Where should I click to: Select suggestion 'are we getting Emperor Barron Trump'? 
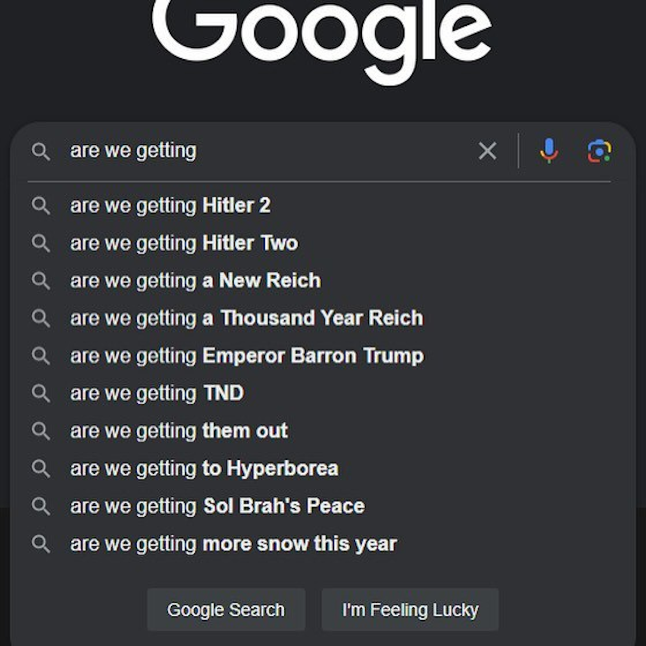click(x=247, y=356)
